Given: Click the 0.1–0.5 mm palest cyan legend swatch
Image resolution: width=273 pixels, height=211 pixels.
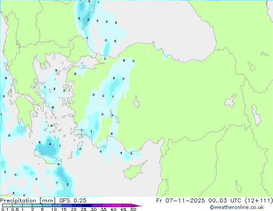Looking at the screenshot, I should [7, 205].
